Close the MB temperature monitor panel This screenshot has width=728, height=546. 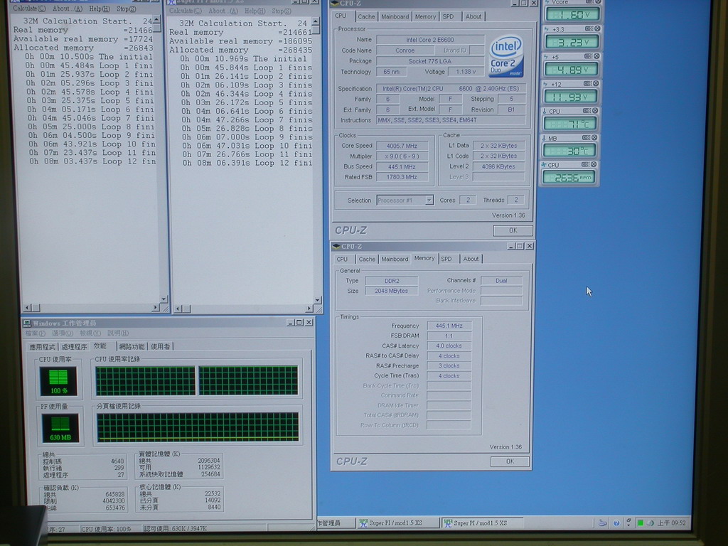click(594, 138)
